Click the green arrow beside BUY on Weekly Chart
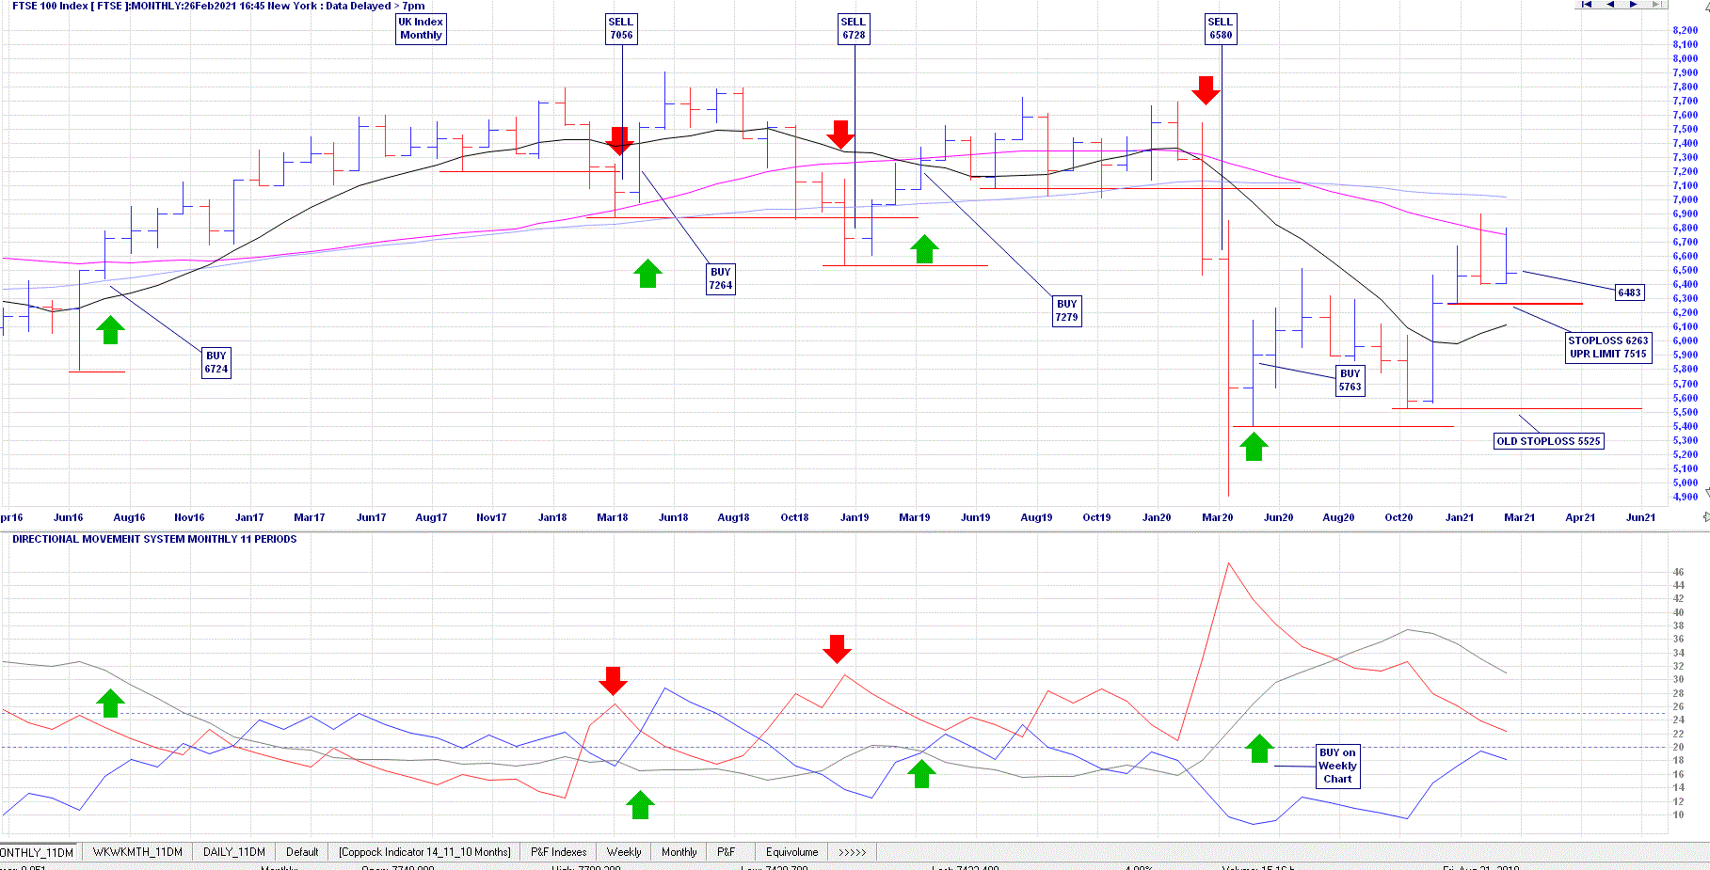 1259,749
